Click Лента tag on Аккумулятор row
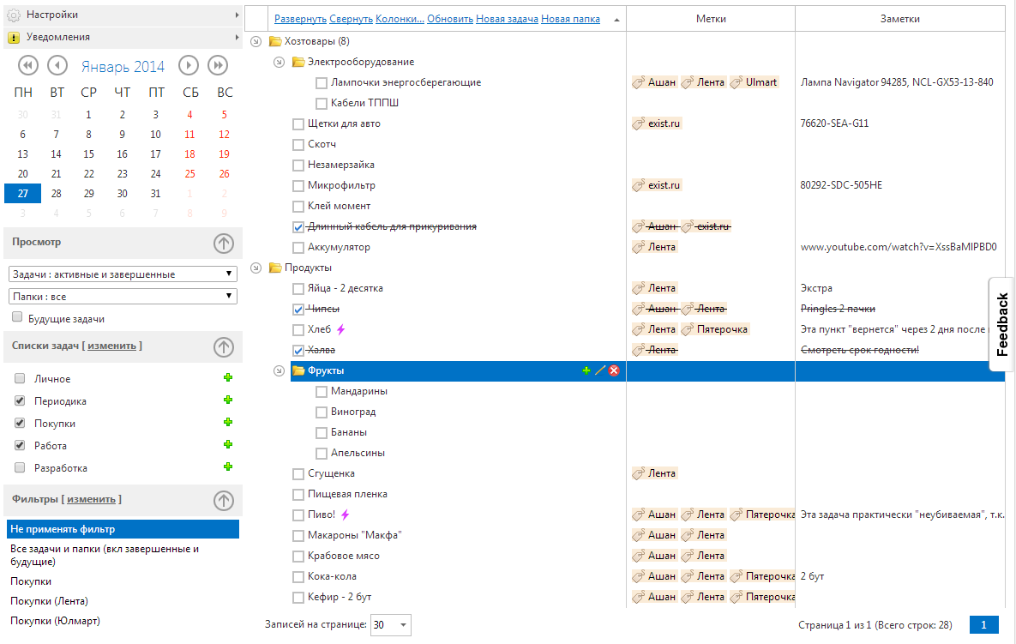This screenshot has width=1016, height=644. 654,247
